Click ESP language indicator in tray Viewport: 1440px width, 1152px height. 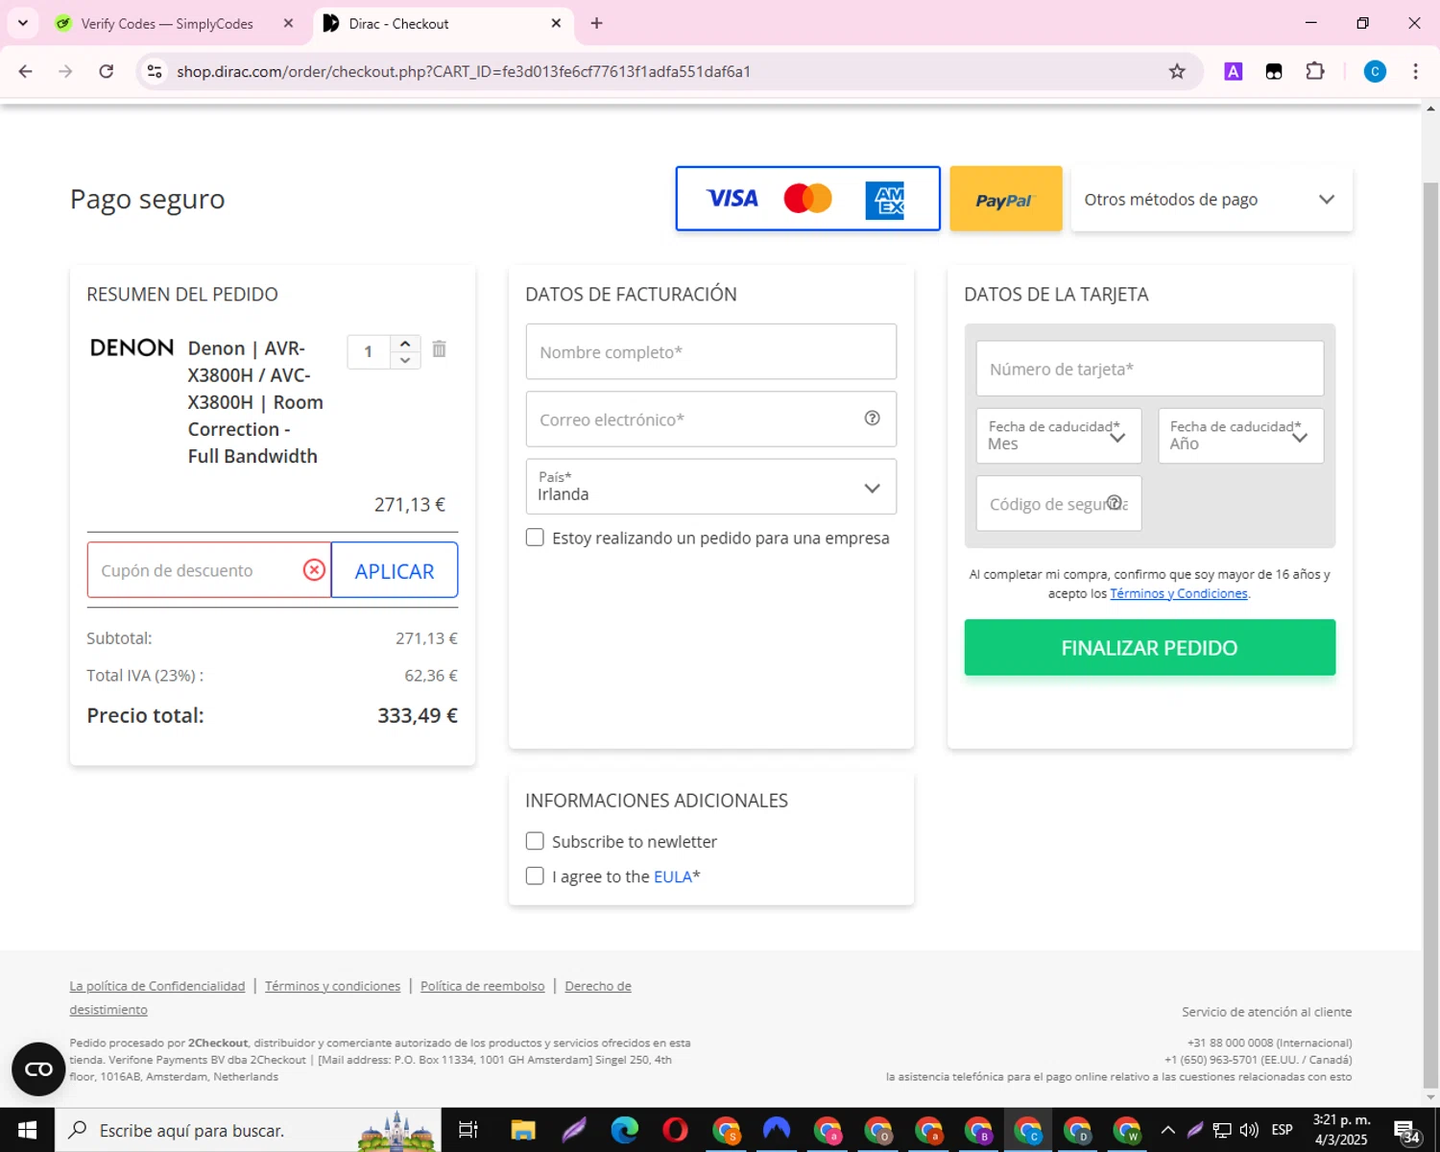point(1282,1130)
